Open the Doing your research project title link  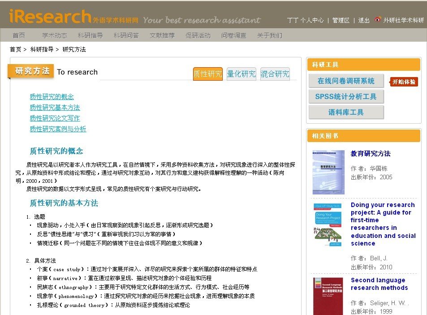point(383,224)
